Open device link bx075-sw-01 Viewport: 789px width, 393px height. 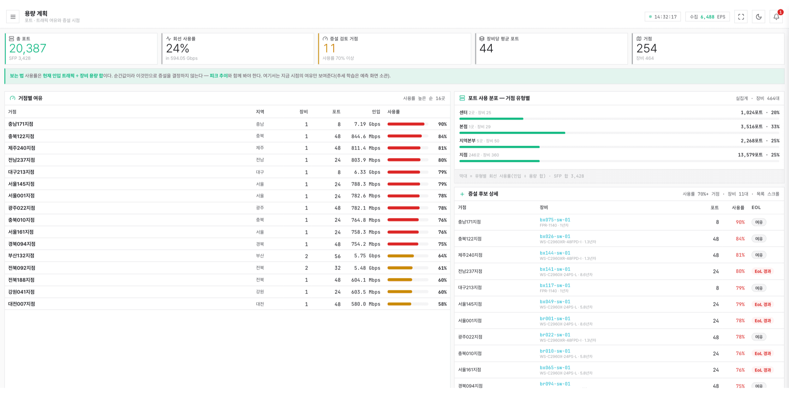click(555, 220)
